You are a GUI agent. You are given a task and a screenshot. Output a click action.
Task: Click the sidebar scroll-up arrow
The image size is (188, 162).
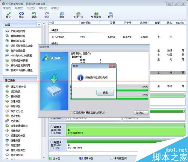point(44,23)
